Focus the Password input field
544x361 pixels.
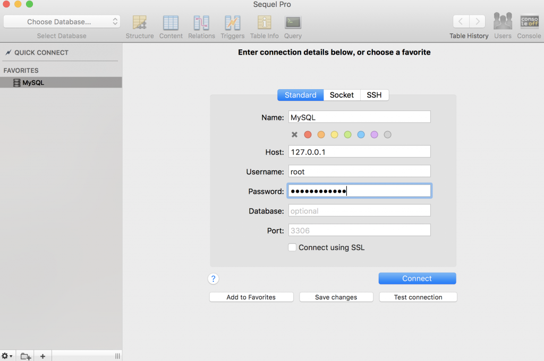360,191
